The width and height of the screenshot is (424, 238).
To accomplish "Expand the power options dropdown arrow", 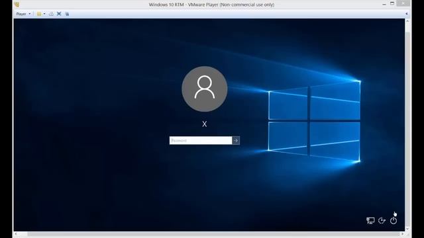I will coord(44,14).
